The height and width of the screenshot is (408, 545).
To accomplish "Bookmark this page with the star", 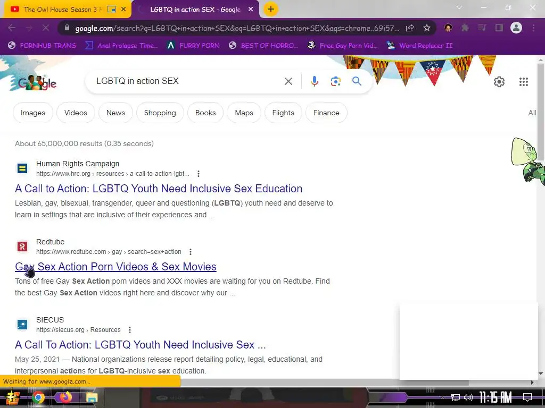I will (427, 28).
